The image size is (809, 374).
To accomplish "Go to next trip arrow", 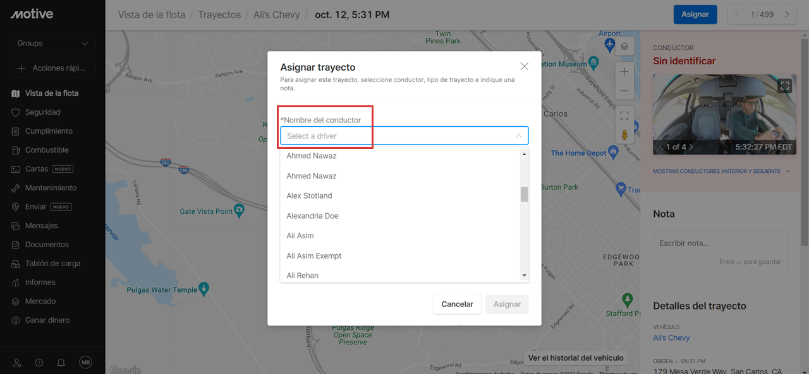I will (x=787, y=14).
